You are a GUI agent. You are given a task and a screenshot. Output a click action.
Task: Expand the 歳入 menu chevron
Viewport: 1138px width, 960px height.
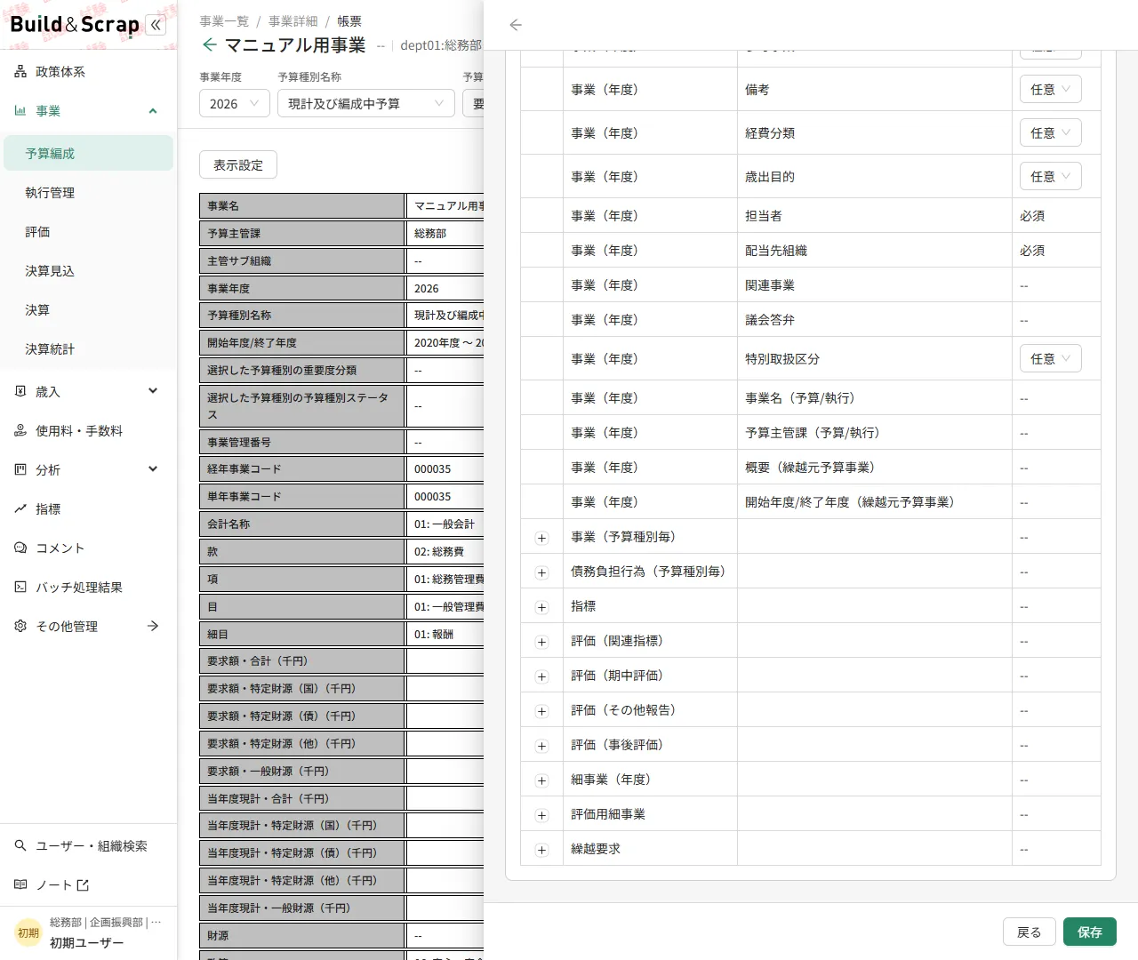153,391
